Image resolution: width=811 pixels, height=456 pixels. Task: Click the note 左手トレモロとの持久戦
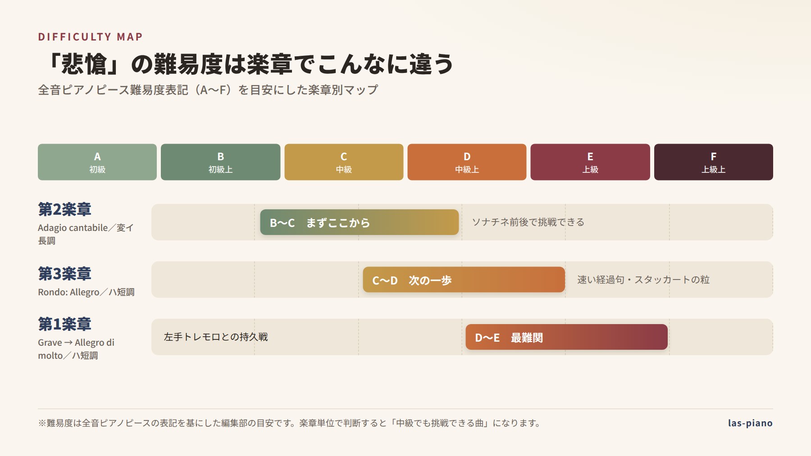(216, 337)
